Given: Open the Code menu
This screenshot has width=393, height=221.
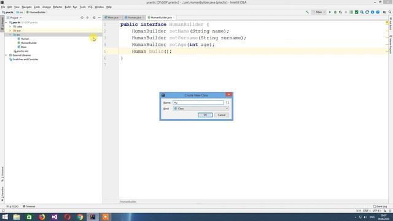Looking at the screenshot, I should (37, 7).
